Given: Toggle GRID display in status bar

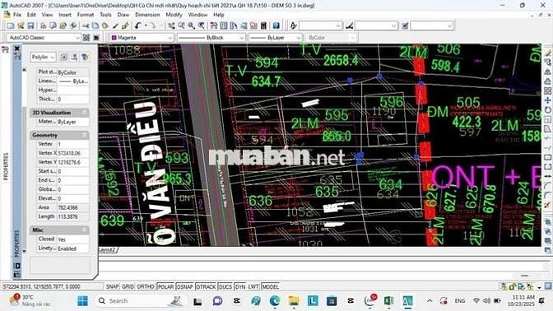Looking at the screenshot, I should tap(128, 286).
